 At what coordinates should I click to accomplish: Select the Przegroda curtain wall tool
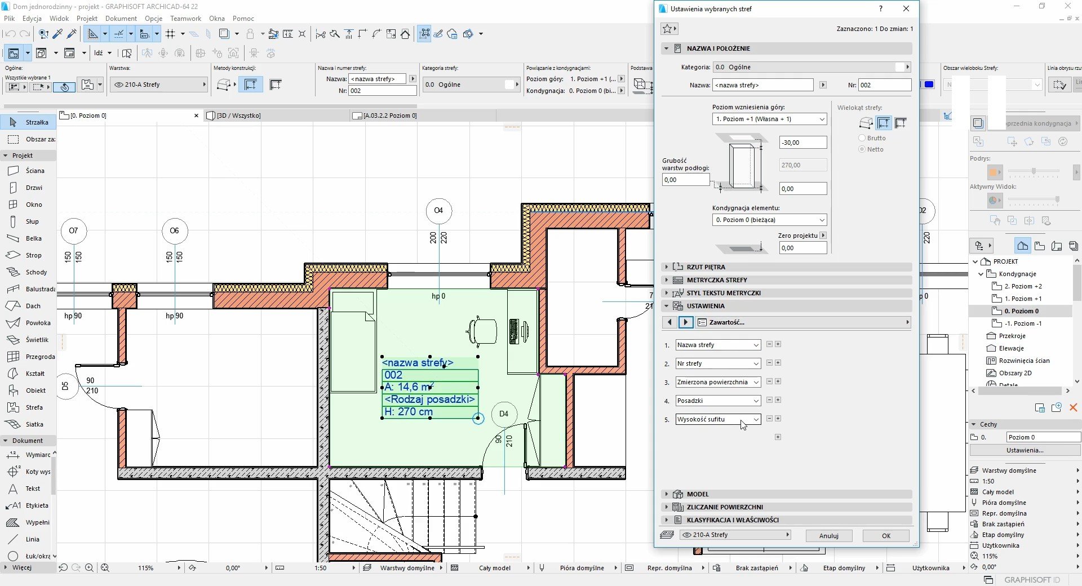pyautogui.click(x=28, y=357)
